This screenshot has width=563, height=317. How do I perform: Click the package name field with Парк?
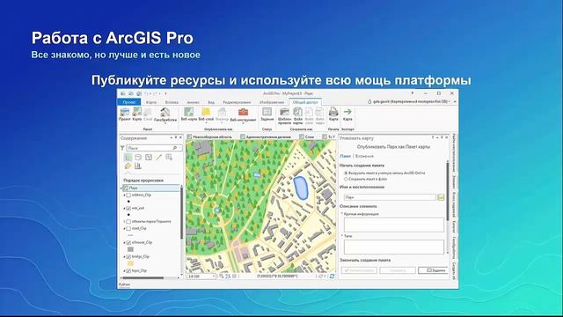[389, 197]
